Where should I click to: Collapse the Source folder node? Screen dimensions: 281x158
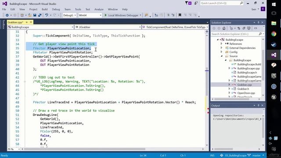[222, 56]
